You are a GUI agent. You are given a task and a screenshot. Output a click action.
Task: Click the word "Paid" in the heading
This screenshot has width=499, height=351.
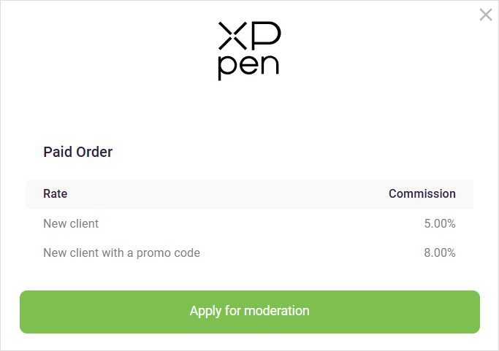tap(58, 152)
